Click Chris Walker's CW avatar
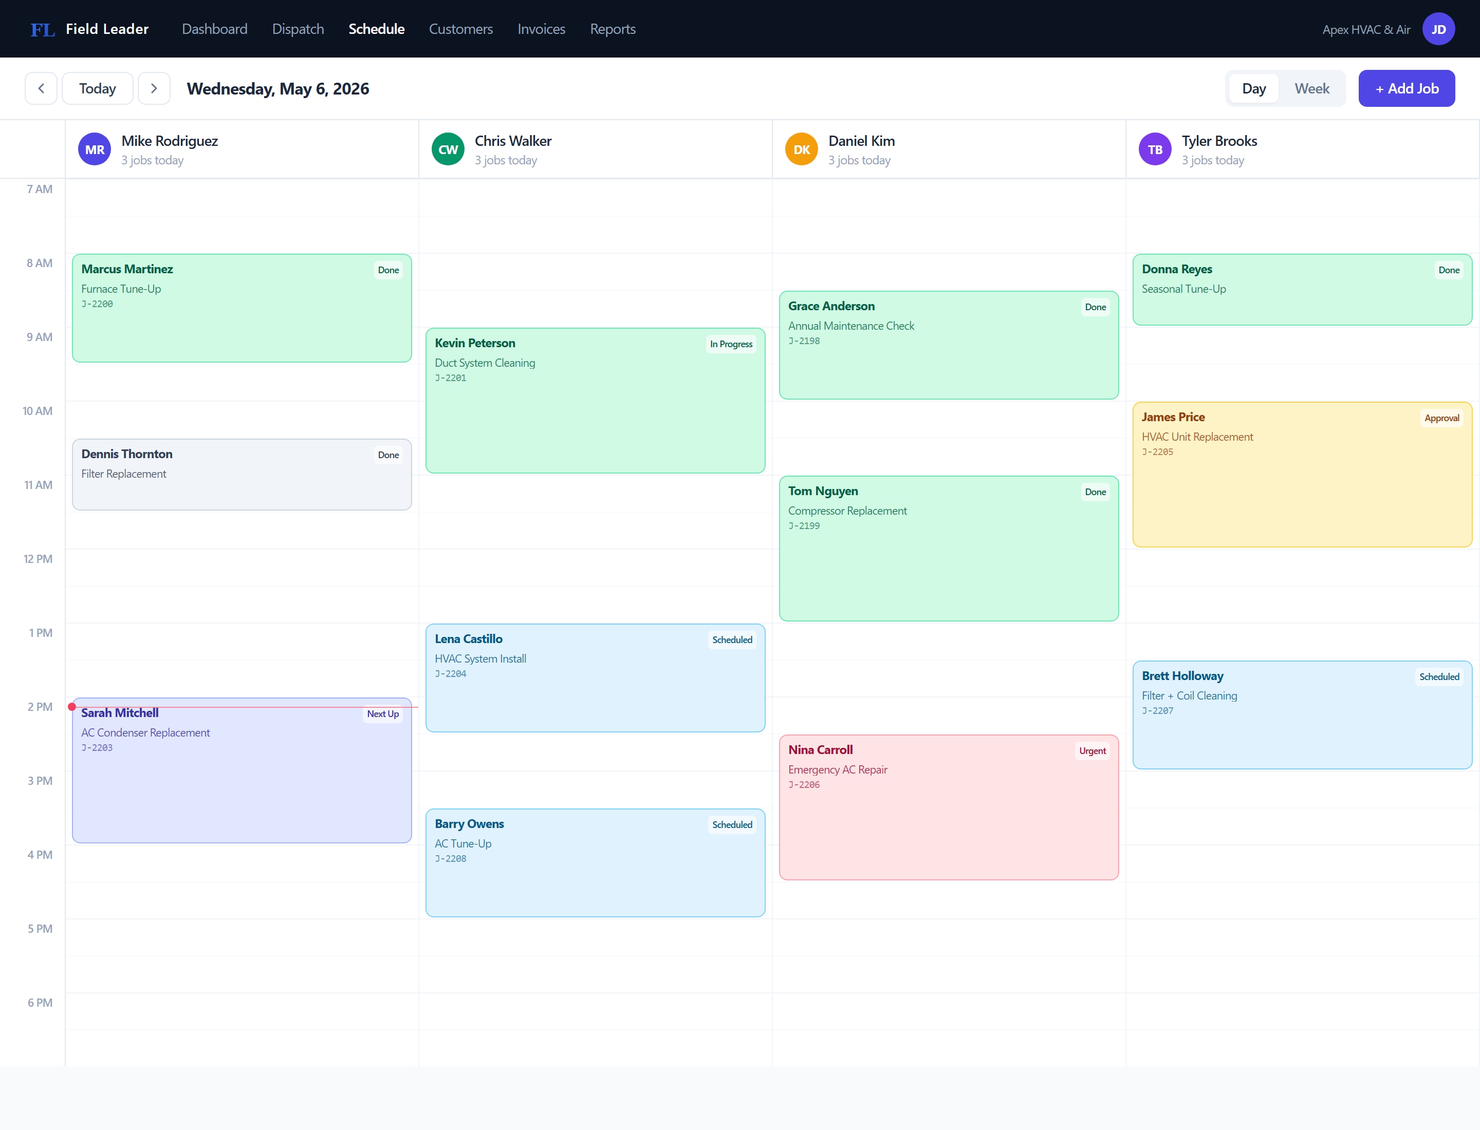This screenshot has height=1130, width=1480. (x=448, y=149)
